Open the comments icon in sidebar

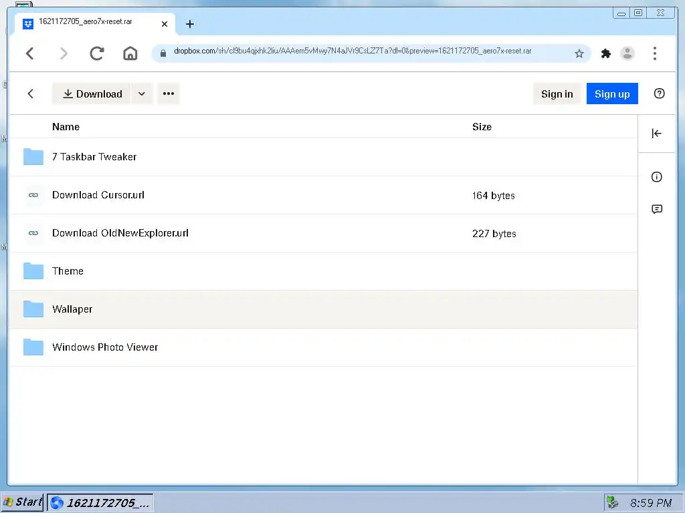(x=657, y=209)
